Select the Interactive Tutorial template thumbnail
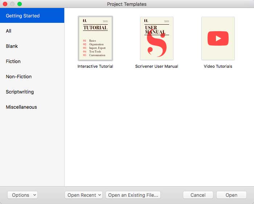This screenshot has width=254, height=204. (x=95, y=38)
